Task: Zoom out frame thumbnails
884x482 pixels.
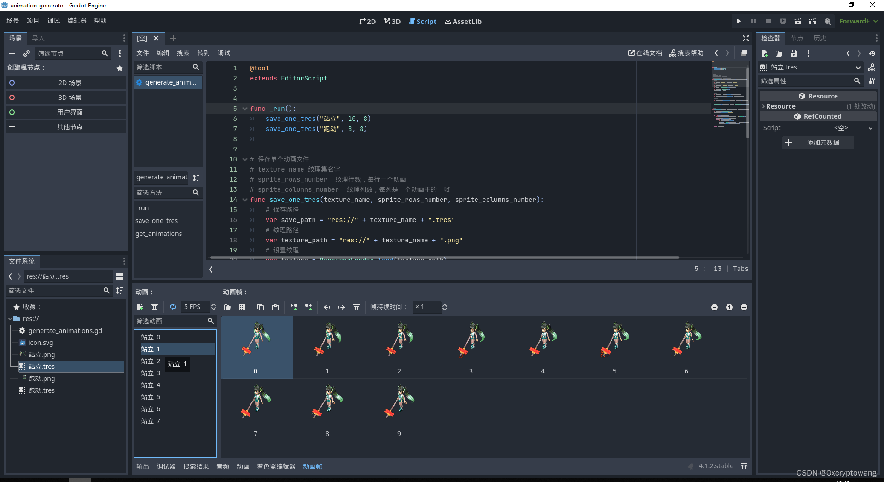Action: click(715, 307)
